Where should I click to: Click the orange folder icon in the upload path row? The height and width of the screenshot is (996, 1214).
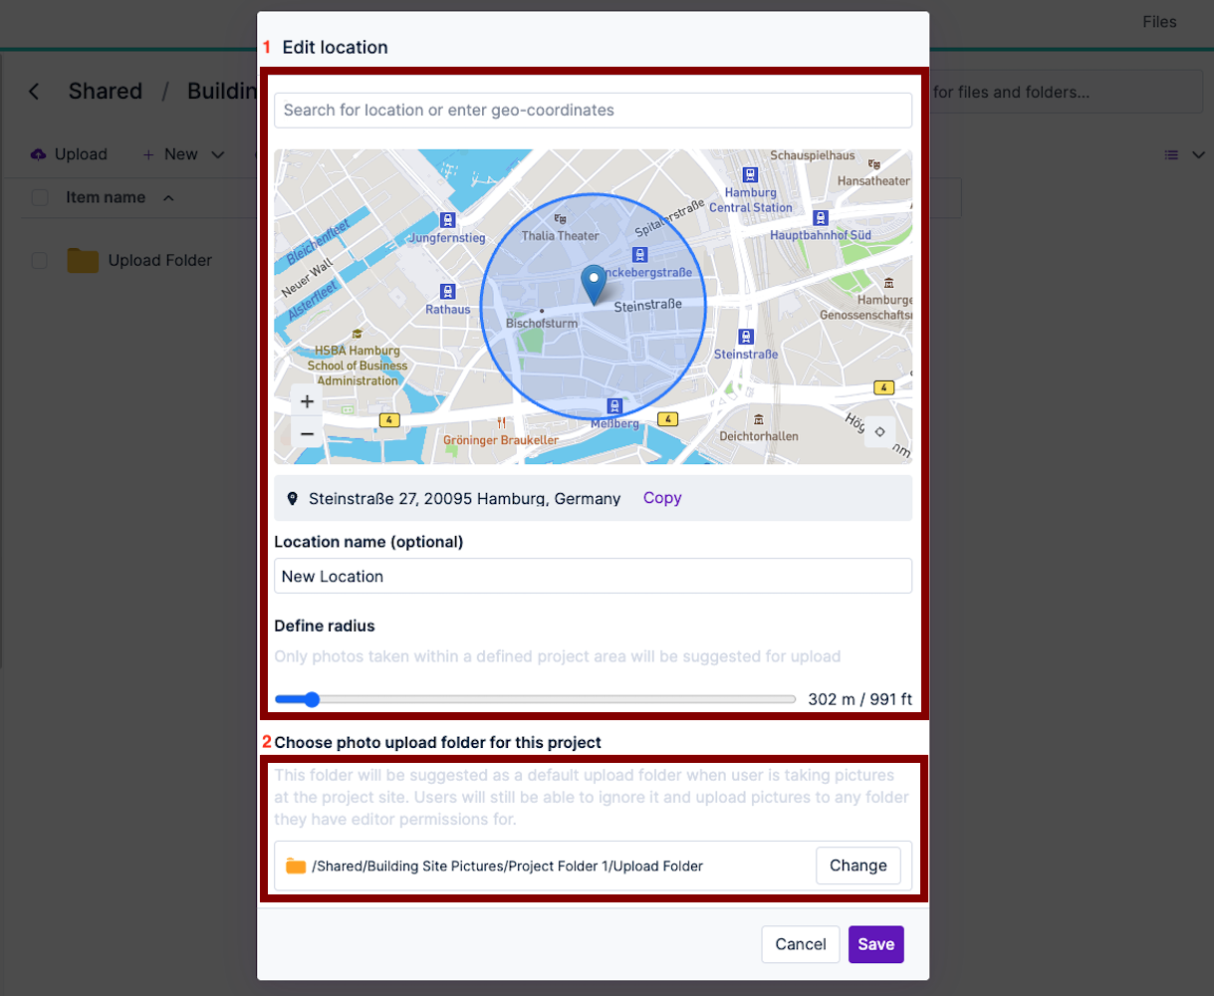point(295,866)
